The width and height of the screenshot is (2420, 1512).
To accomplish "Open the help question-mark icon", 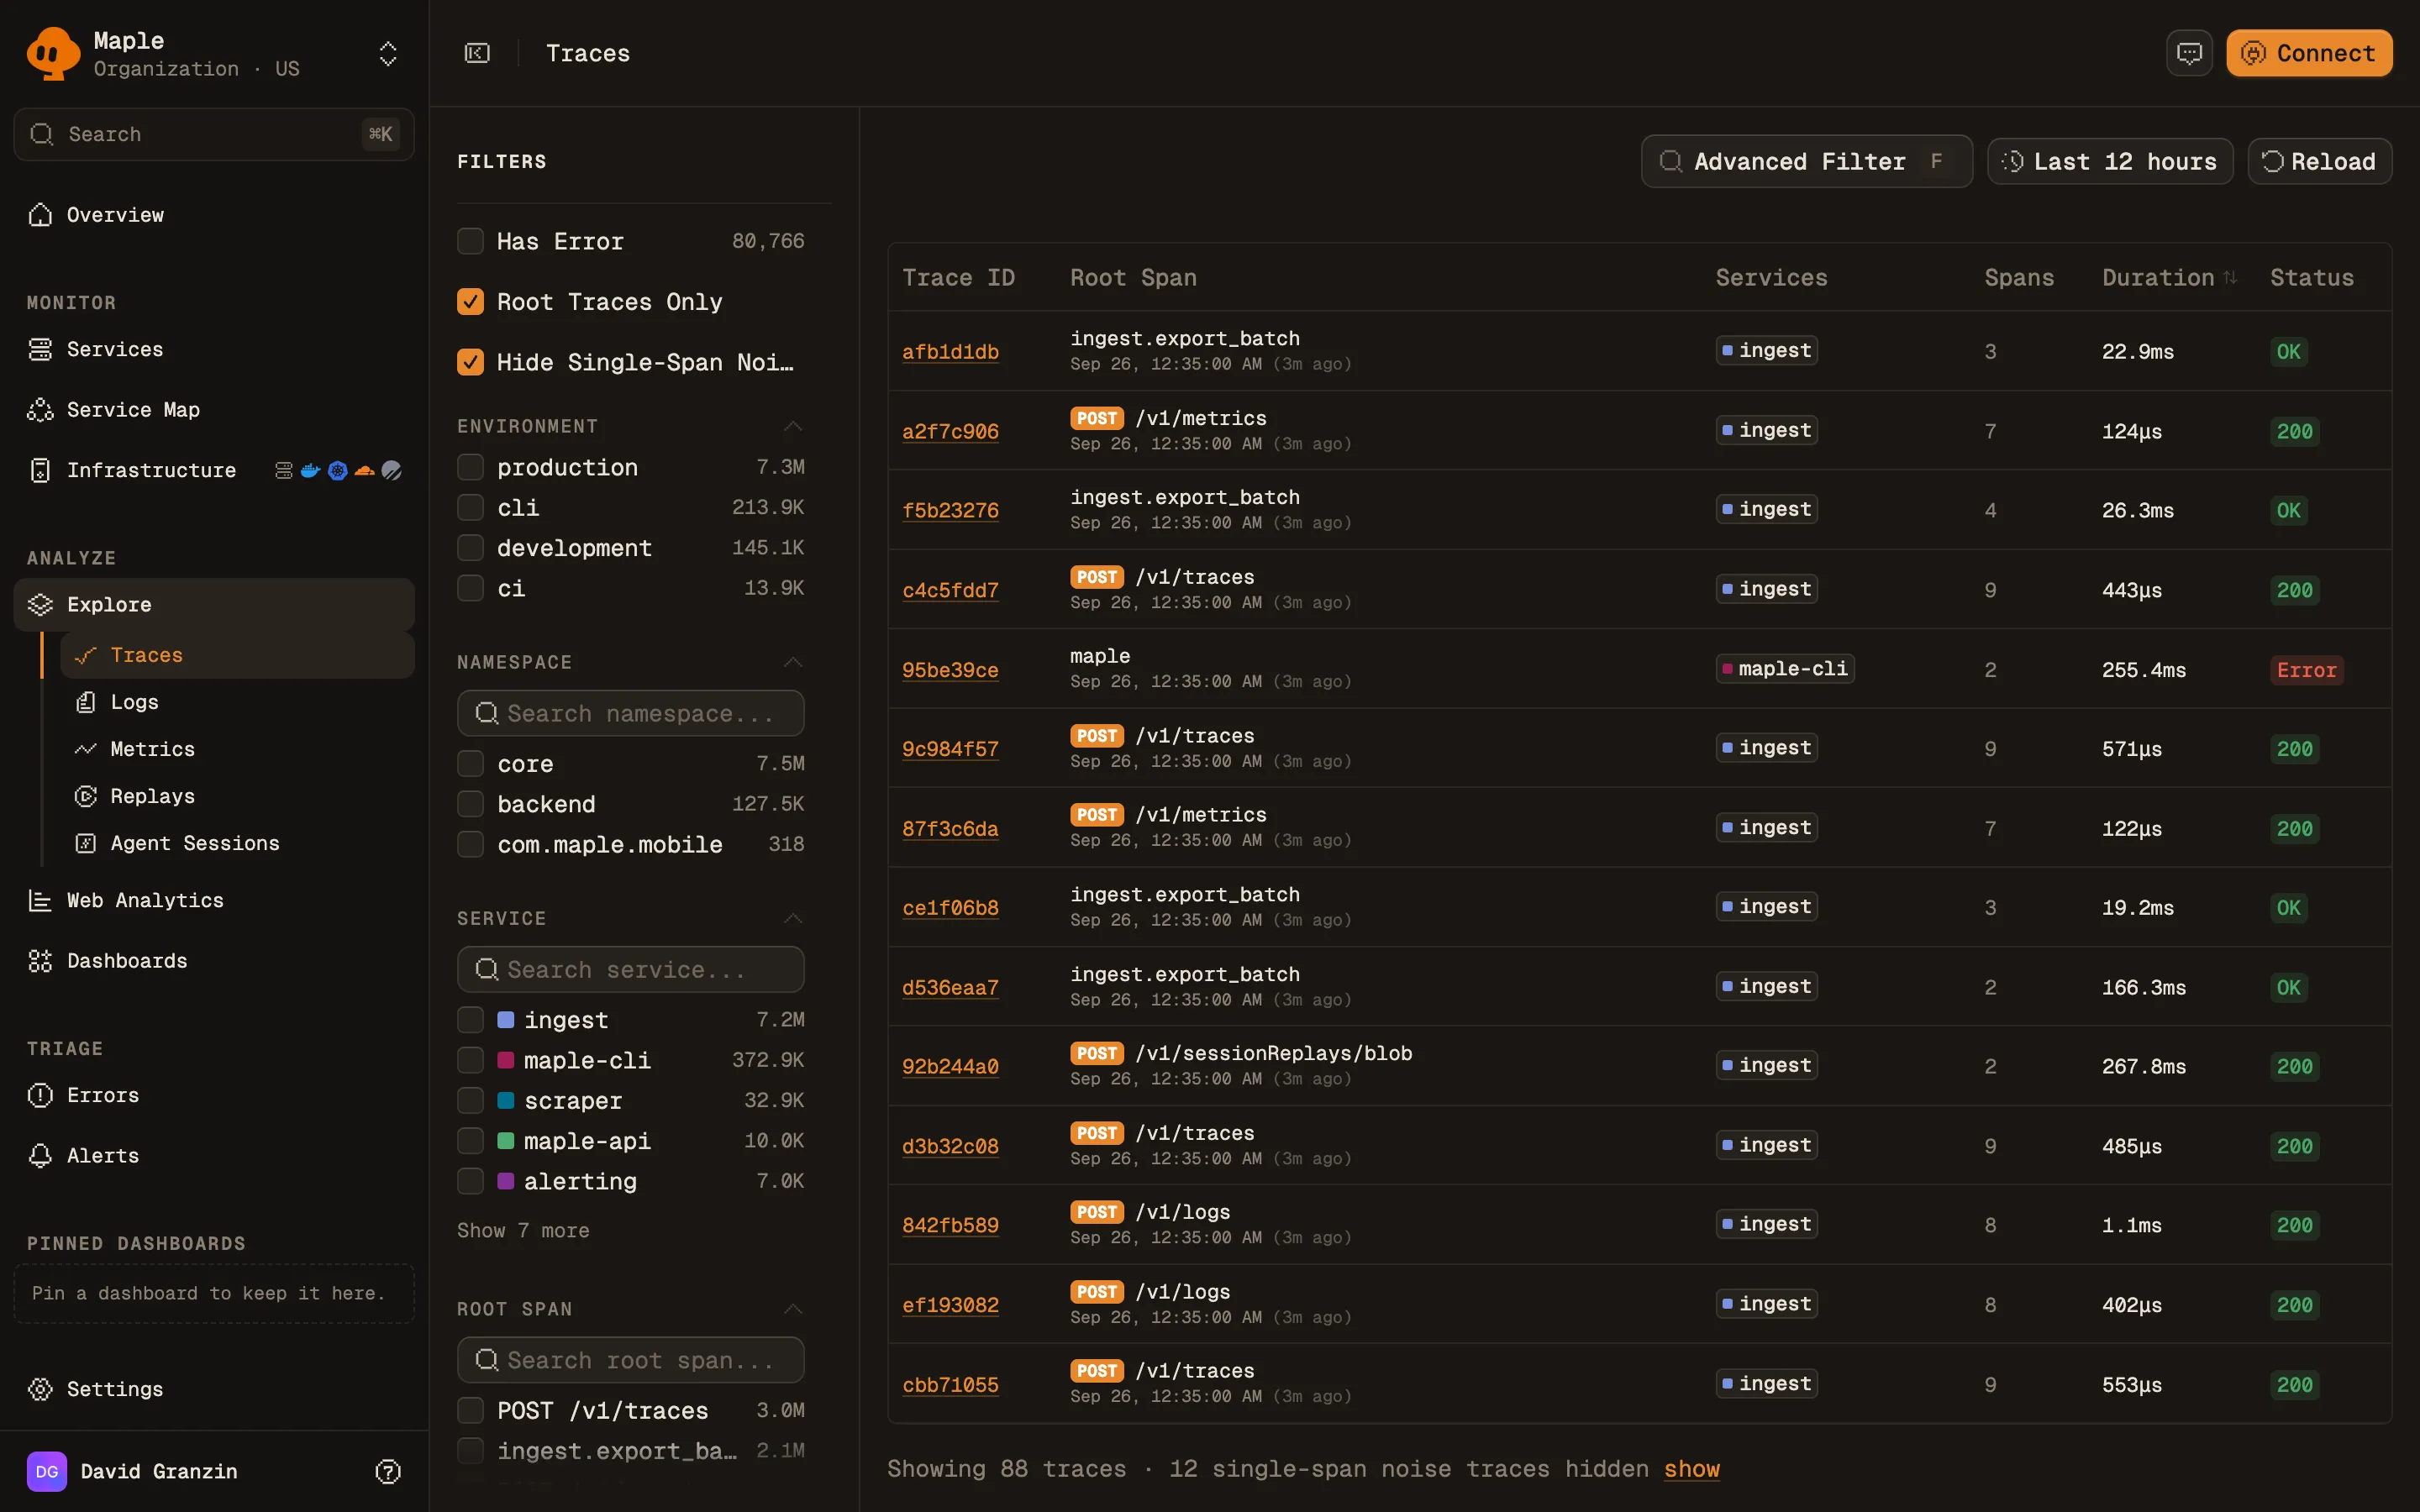I will coord(388,1471).
